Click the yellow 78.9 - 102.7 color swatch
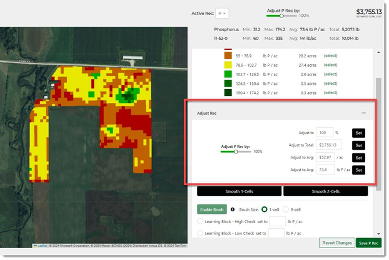389x260 pixels. (x=228, y=64)
